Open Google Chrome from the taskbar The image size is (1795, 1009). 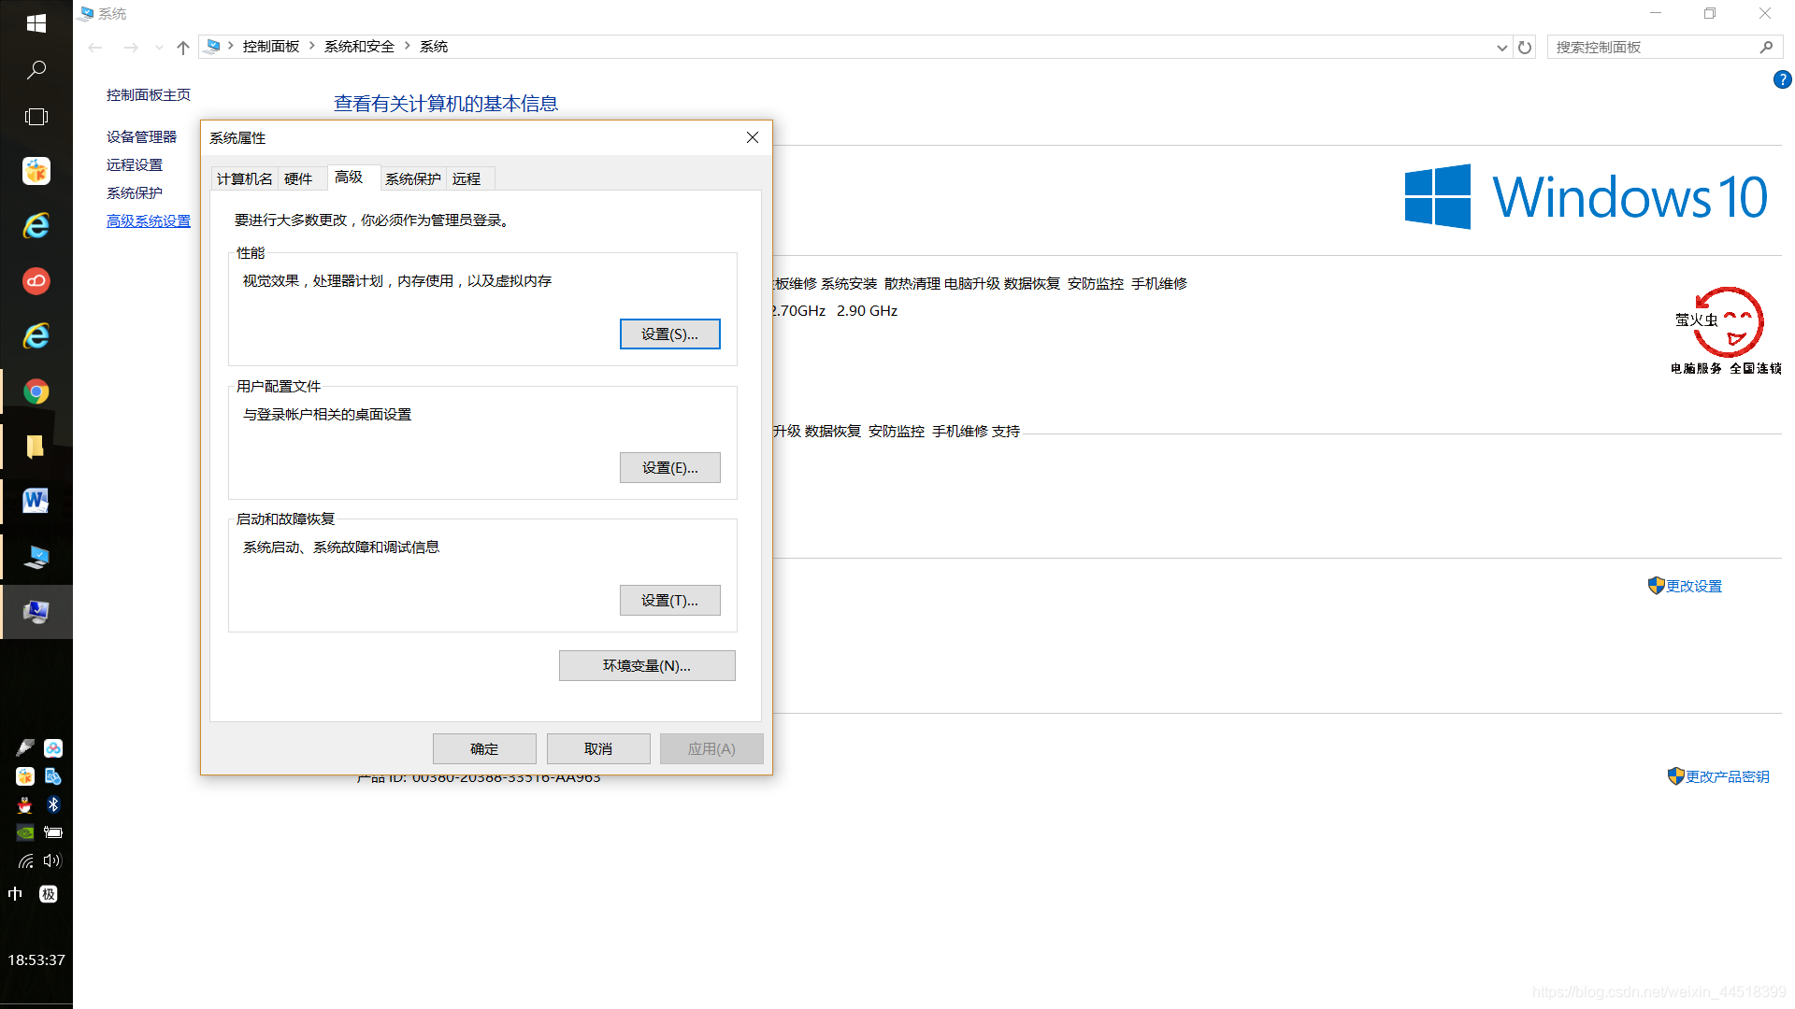(x=36, y=391)
